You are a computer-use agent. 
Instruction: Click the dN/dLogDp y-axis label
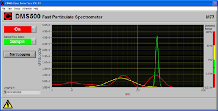tap(40, 57)
